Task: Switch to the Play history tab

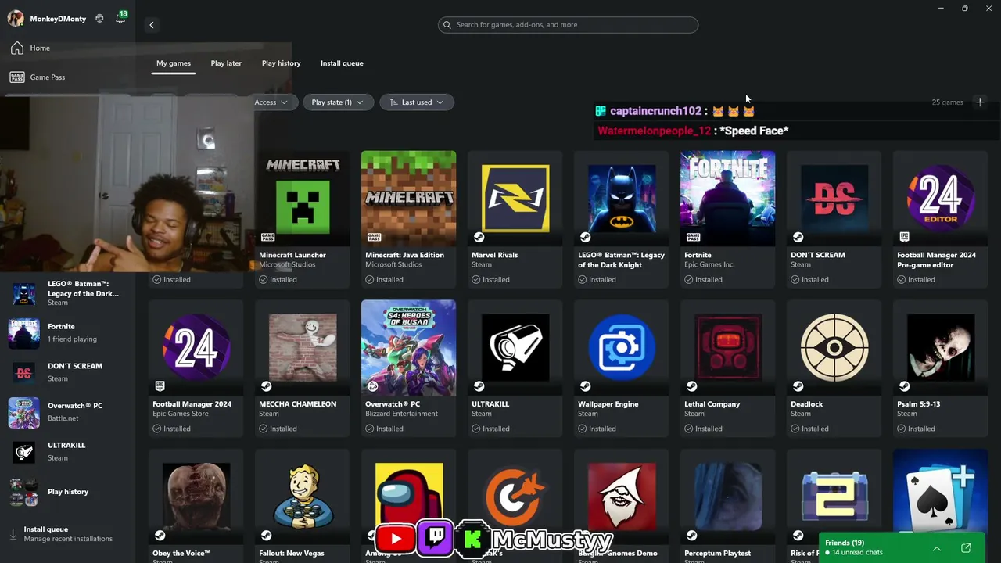Action: (282, 63)
